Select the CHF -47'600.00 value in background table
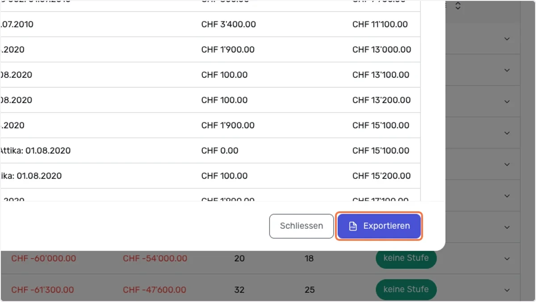This screenshot has width=536, height=302. tap(155, 289)
